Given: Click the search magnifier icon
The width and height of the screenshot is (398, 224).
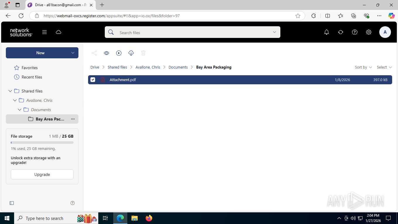Looking at the screenshot, I should (x=111, y=32).
